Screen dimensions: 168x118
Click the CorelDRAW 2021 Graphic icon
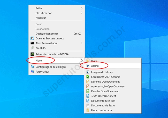(x=88, y=77)
